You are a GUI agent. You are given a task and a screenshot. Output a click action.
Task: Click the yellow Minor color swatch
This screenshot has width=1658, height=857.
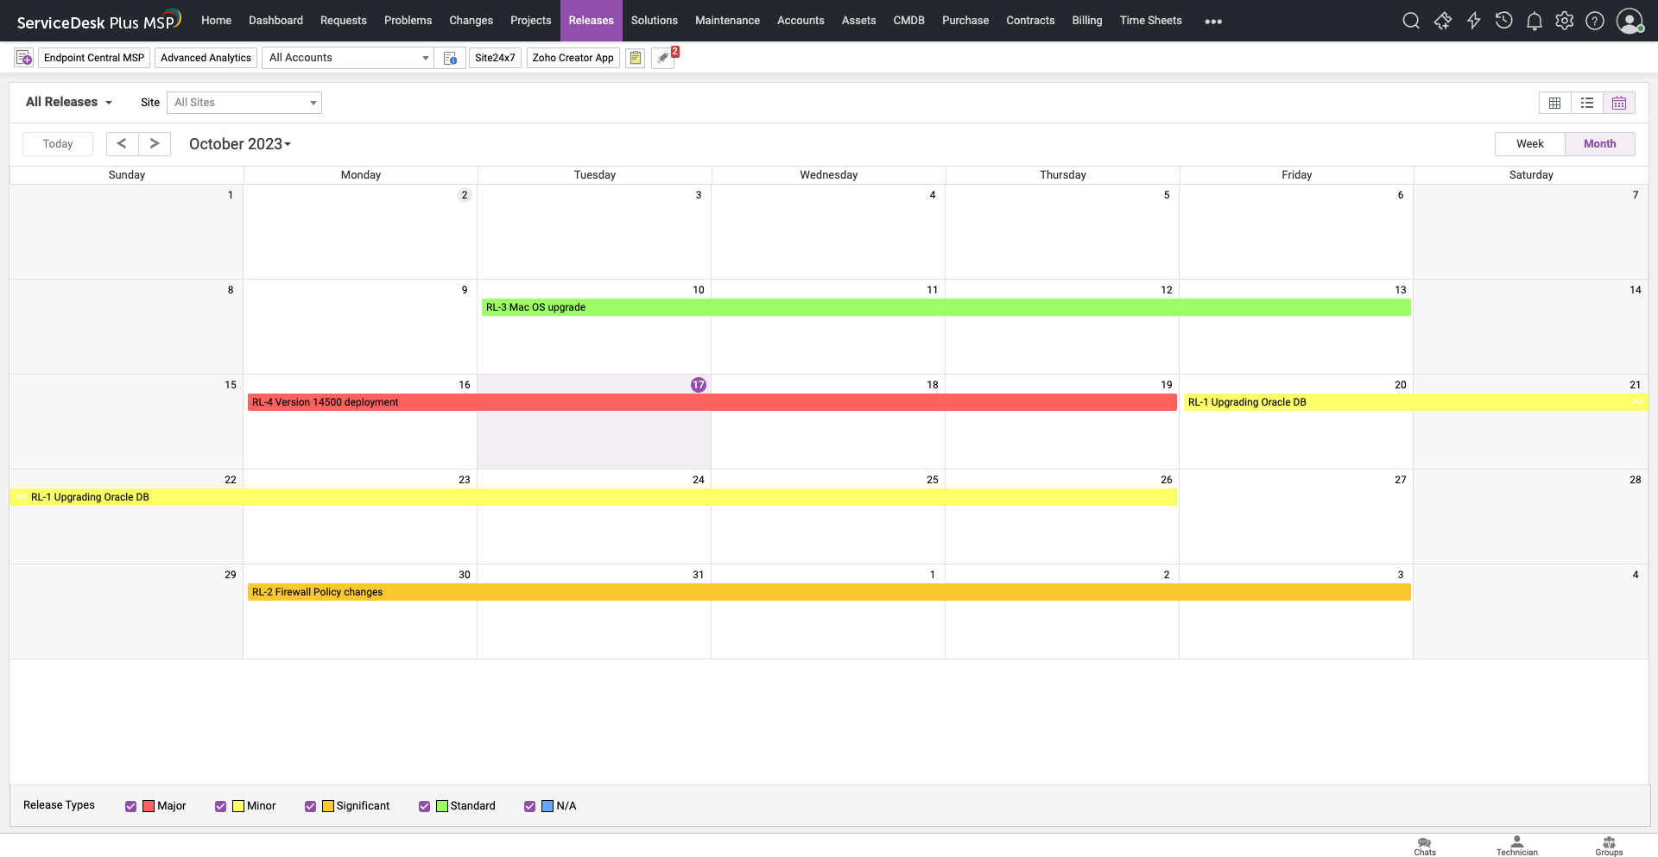click(x=239, y=806)
